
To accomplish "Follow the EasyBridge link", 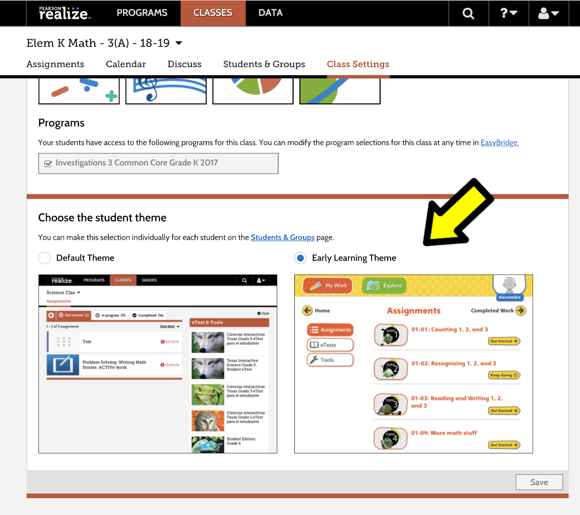I will coord(500,142).
